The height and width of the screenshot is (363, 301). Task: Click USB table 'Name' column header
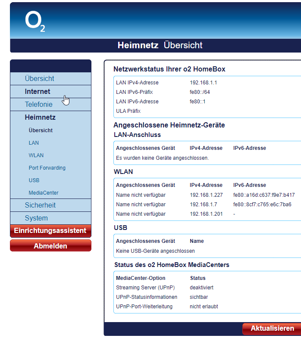pos(197,241)
